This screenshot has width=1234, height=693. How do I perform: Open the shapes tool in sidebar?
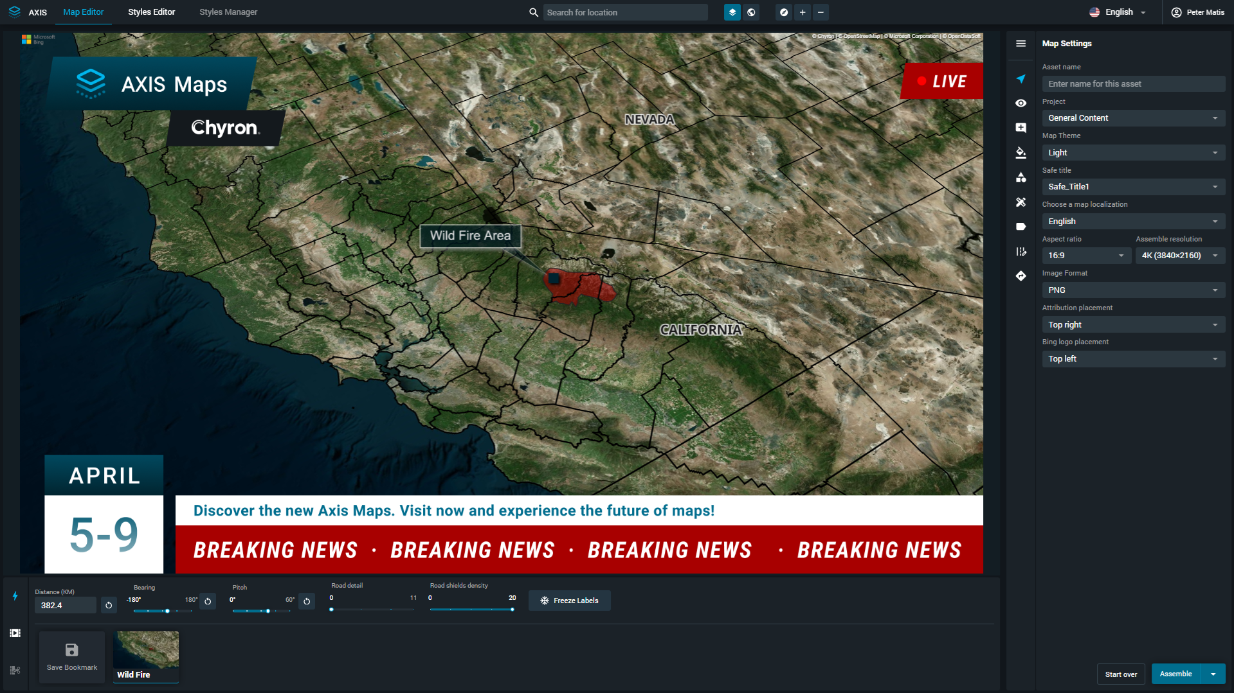[x=1021, y=177]
